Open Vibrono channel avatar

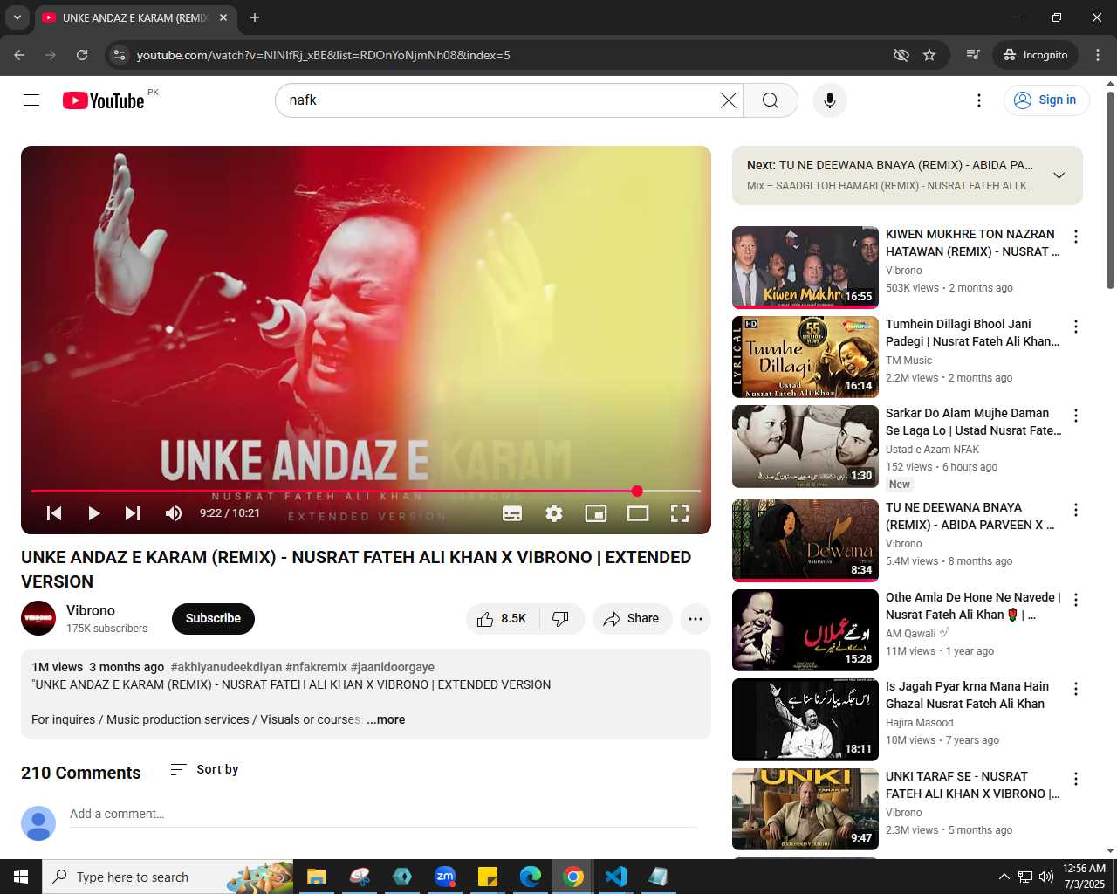[x=38, y=618]
